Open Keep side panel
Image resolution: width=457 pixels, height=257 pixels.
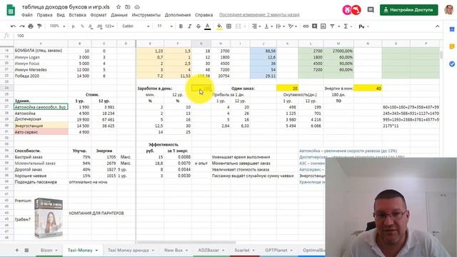point(452,46)
